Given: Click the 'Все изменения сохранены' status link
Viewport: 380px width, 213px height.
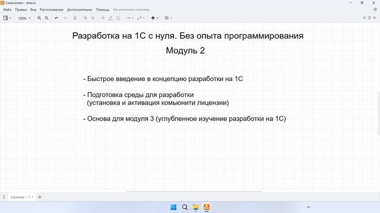Looking at the screenshot, I should (131, 9).
